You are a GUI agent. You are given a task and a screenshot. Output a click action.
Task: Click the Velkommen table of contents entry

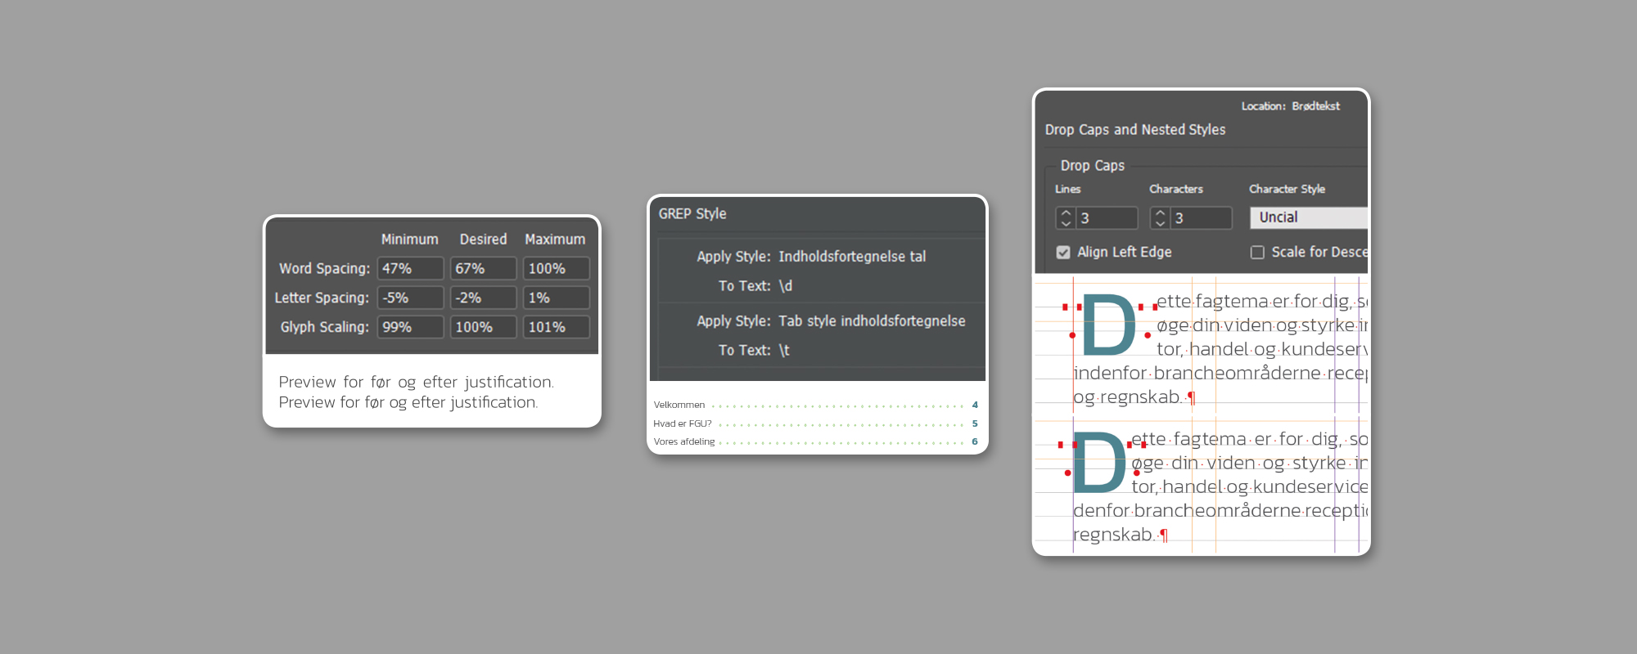[x=679, y=405]
